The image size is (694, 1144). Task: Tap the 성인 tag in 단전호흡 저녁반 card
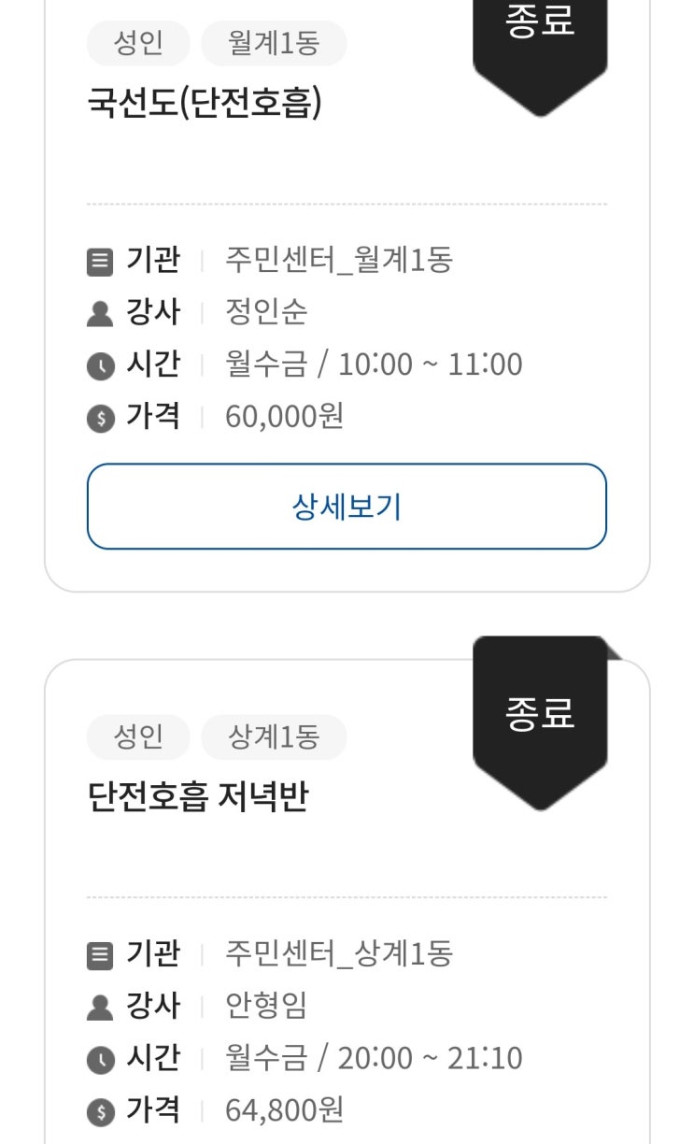point(138,737)
